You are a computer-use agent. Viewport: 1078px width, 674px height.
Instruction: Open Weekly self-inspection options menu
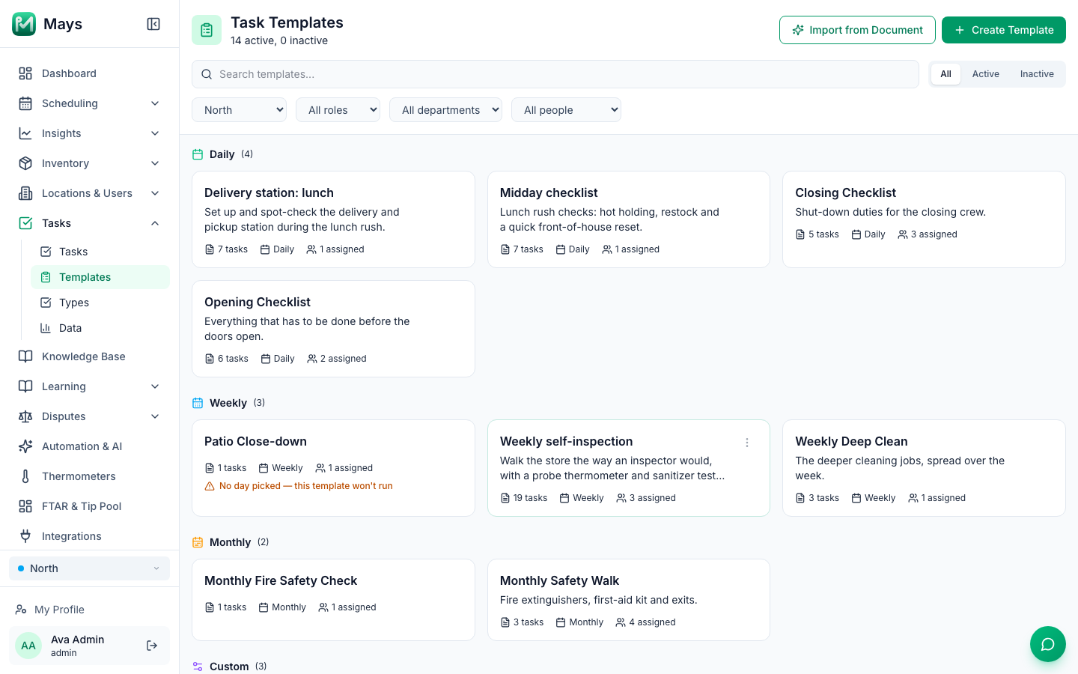pyautogui.click(x=747, y=443)
